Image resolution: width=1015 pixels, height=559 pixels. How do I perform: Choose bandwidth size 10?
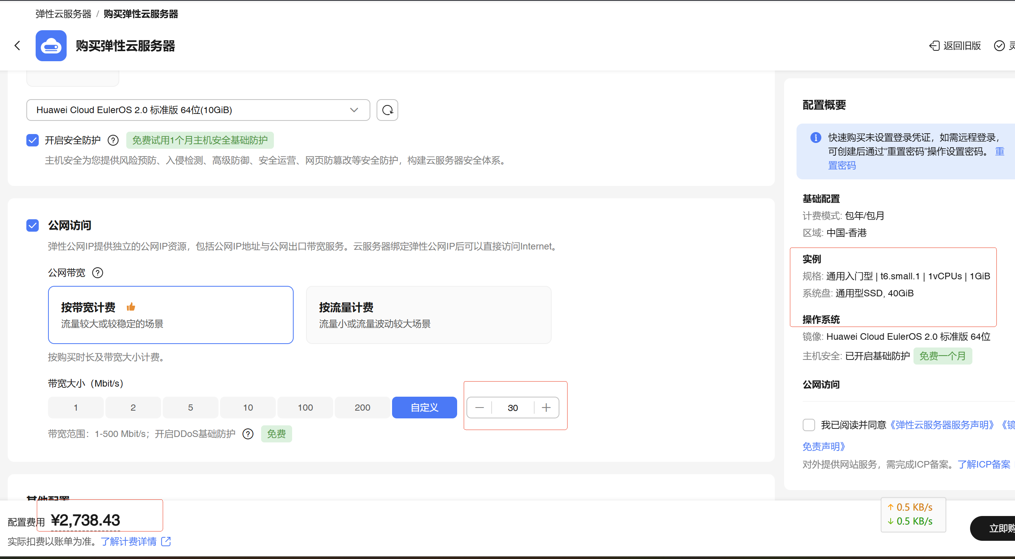(248, 407)
